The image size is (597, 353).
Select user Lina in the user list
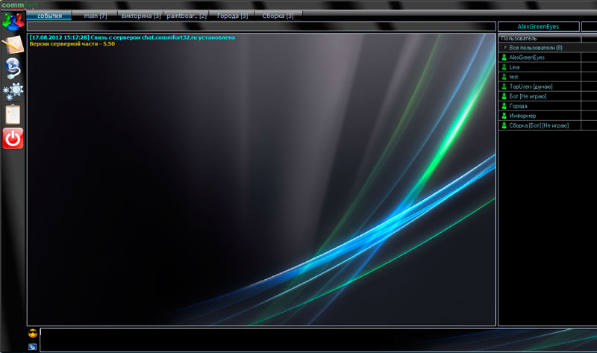(x=514, y=67)
